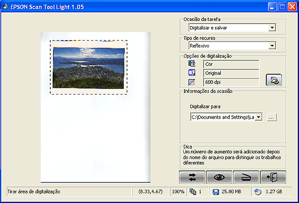Click the scan count icon in status bar

193,192
